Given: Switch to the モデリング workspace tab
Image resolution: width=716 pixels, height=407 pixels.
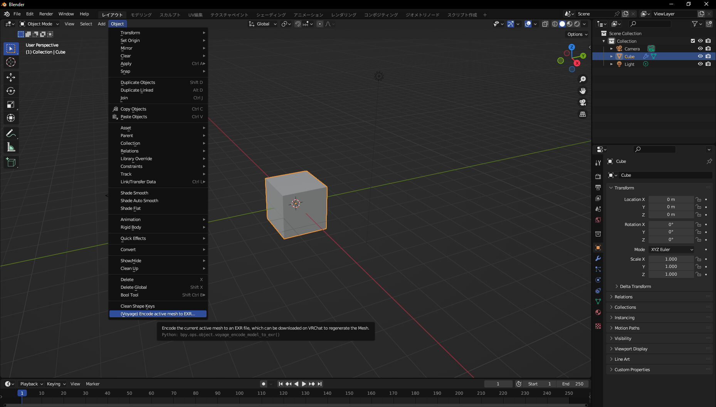Looking at the screenshot, I should pos(141,15).
